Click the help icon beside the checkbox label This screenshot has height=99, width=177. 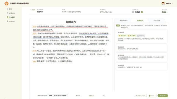tap(144, 96)
